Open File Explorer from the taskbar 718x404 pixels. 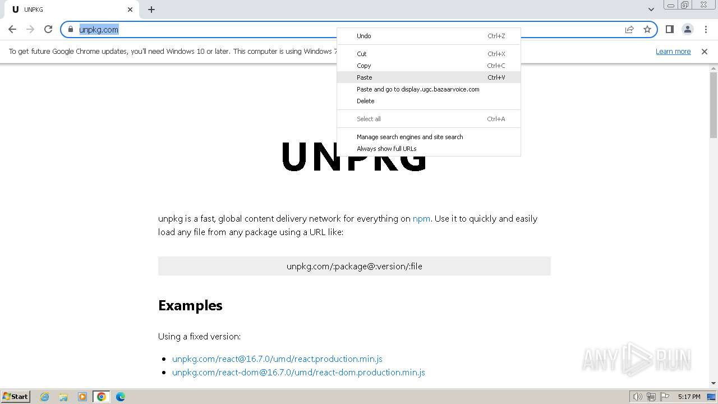pos(63,397)
